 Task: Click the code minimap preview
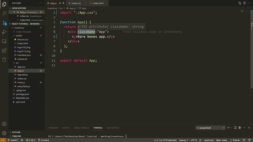(x=242, y=11)
